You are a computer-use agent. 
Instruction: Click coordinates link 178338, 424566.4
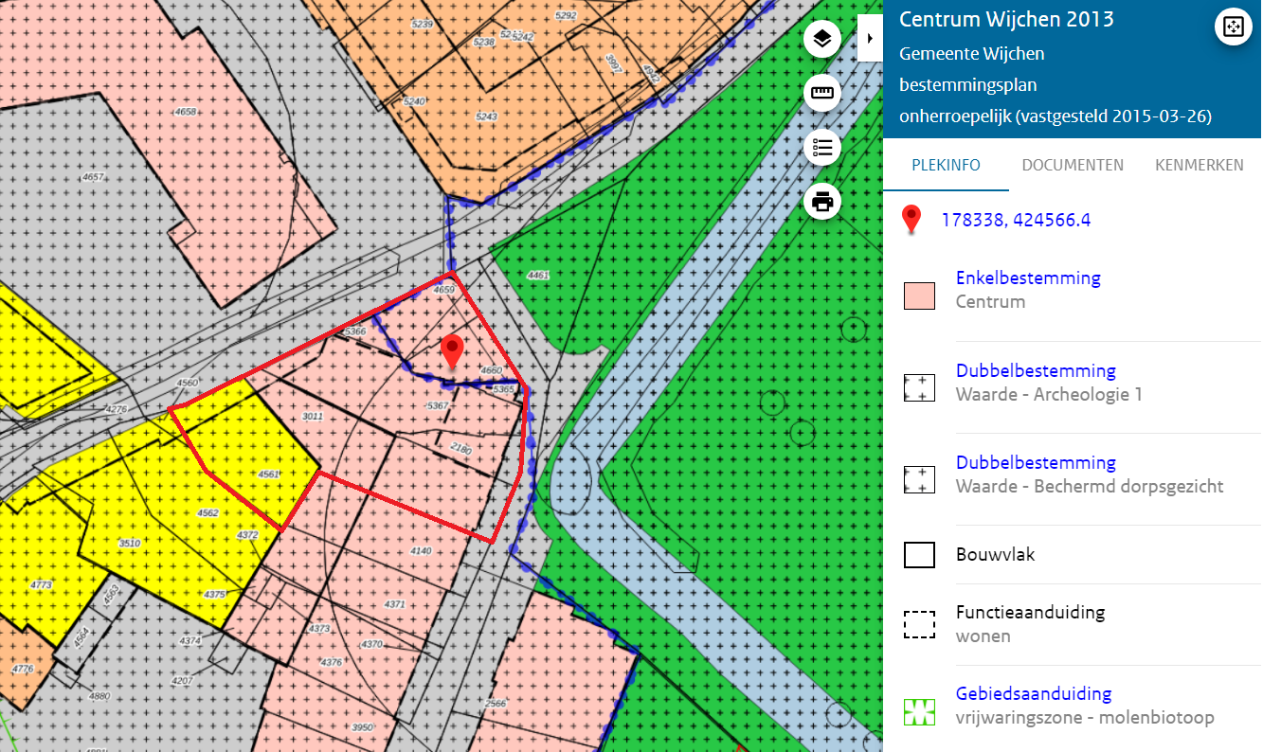click(1016, 220)
